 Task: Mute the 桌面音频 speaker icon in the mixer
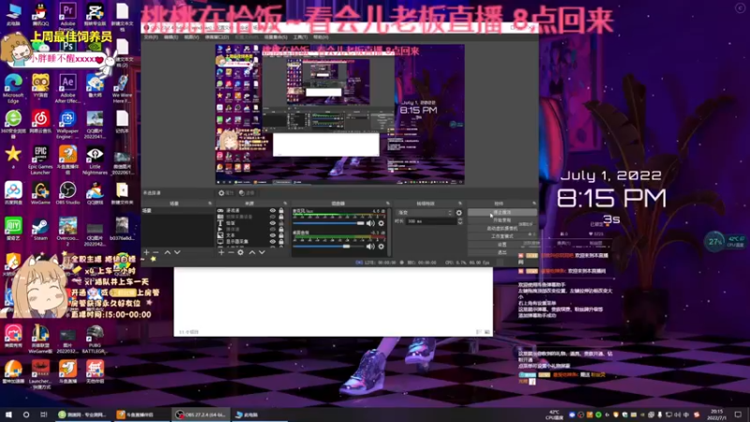[370, 247]
